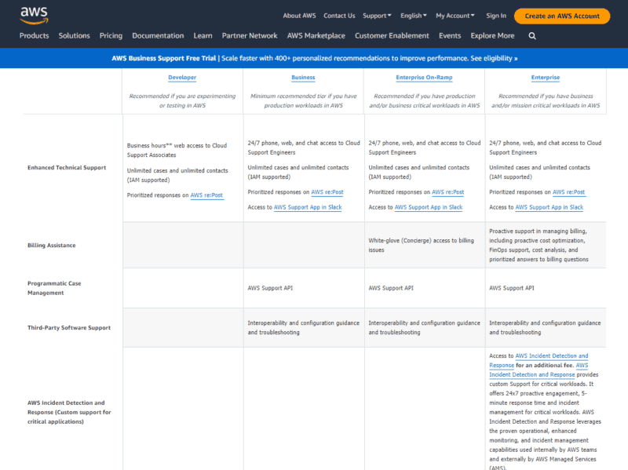Open the Explore More menu
628x470 pixels.
[x=492, y=35]
